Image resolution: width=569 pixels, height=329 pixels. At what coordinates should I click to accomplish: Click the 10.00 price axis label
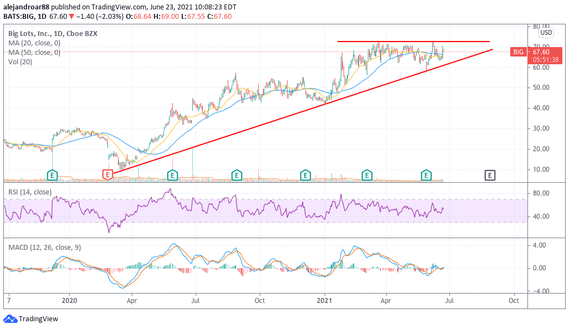541,169
